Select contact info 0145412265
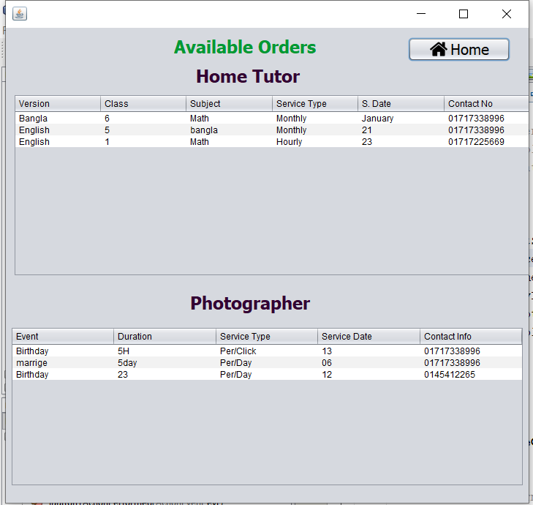Screen dimensions: 533x505 (471, 375)
